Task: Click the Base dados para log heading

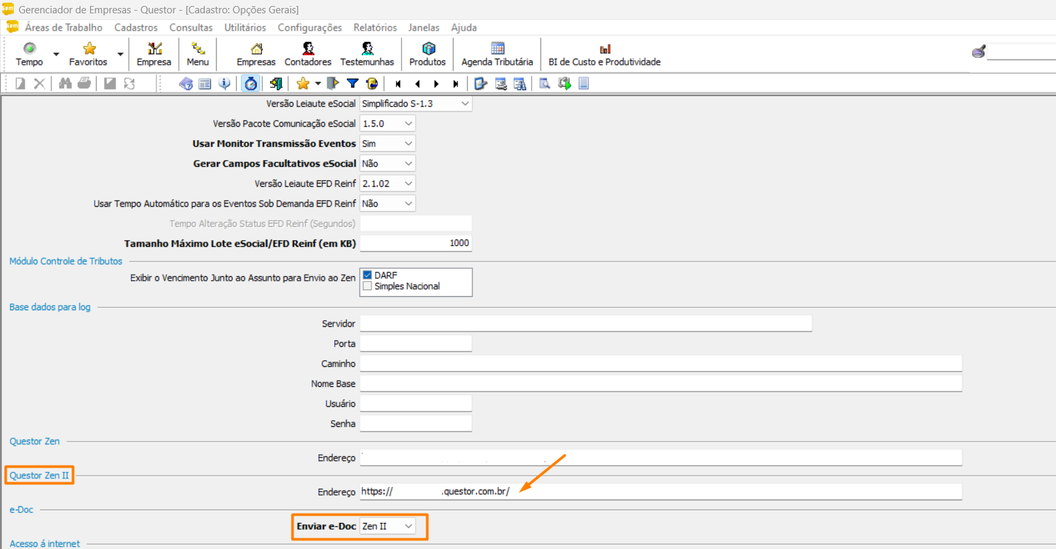Action: [50, 307]
